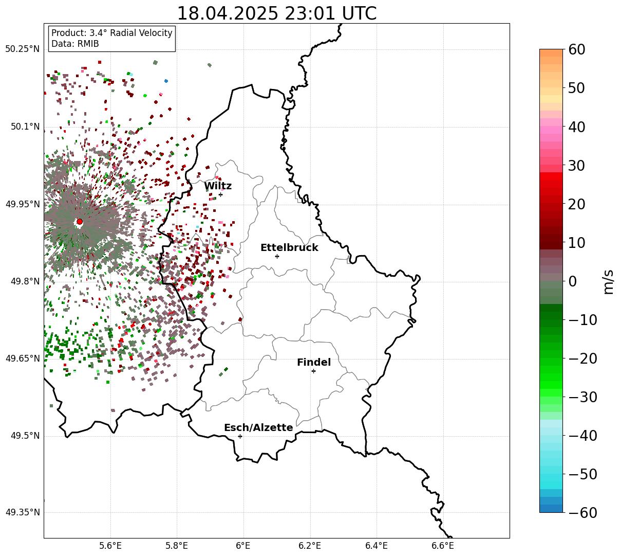Viewport: 620px width, 556px height.
Task: Click the m/s colorbar unit label
Action: click(608, 281)
